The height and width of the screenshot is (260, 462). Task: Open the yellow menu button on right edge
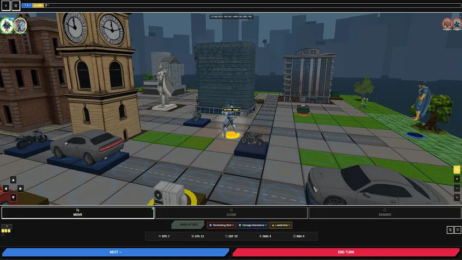pyautogui.click(x=457, y=170)
